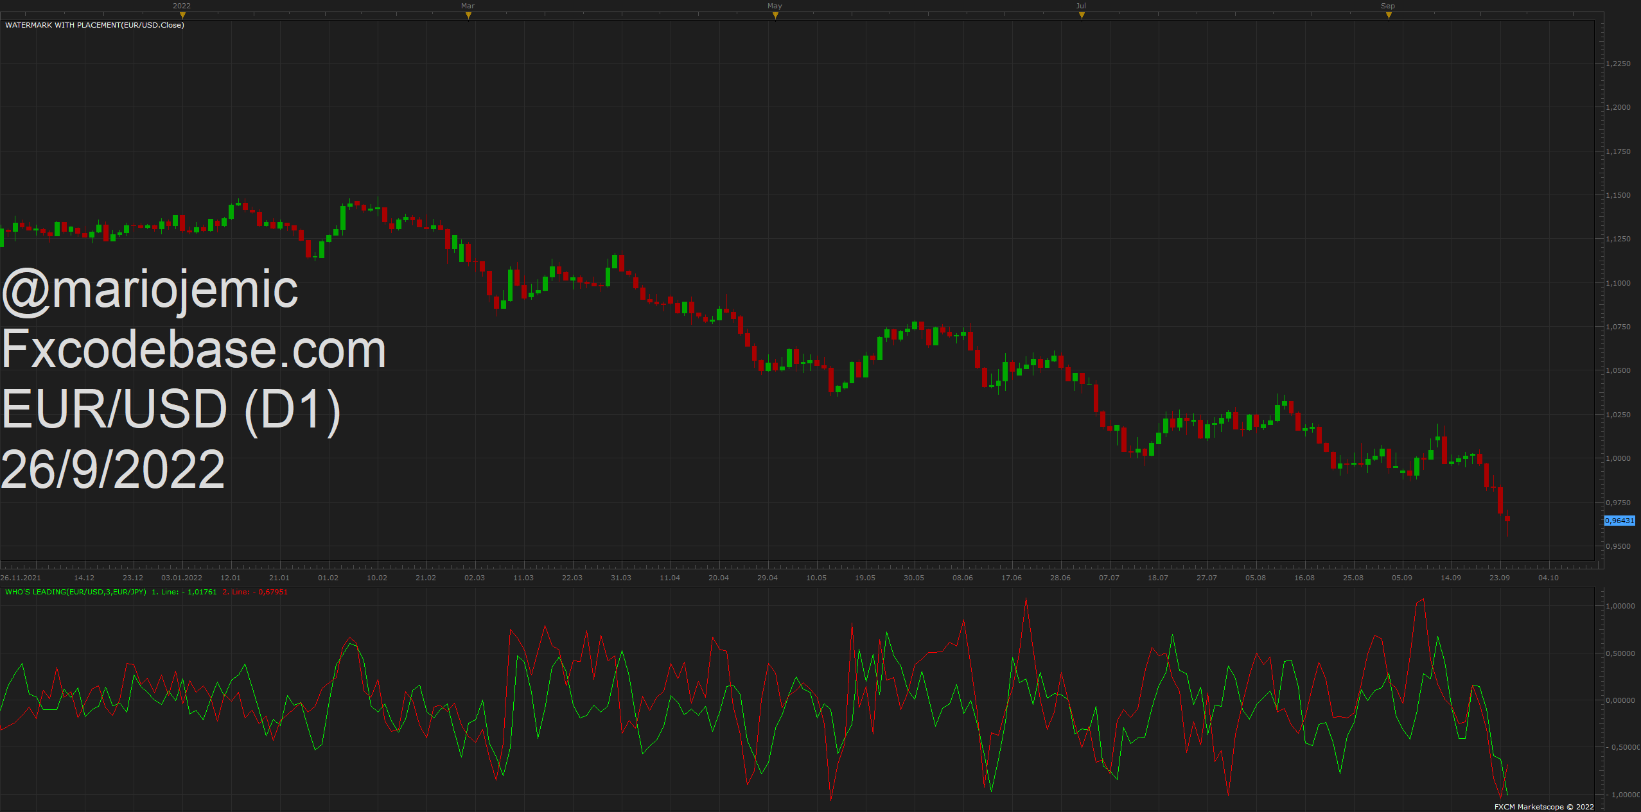The height and width of the screenshot is (812, 1641).
Task: Click the 1,2000 price axis label
Action: tap(1618, 107)
